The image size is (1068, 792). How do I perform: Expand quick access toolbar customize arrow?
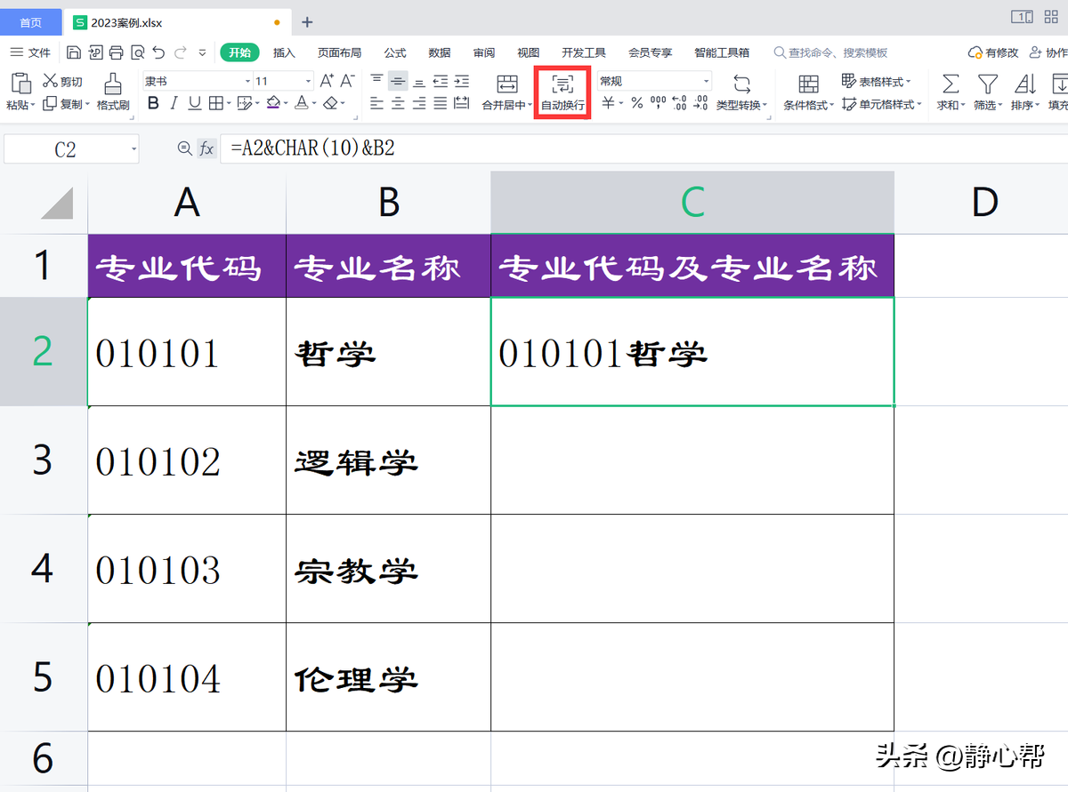(202, 52)
